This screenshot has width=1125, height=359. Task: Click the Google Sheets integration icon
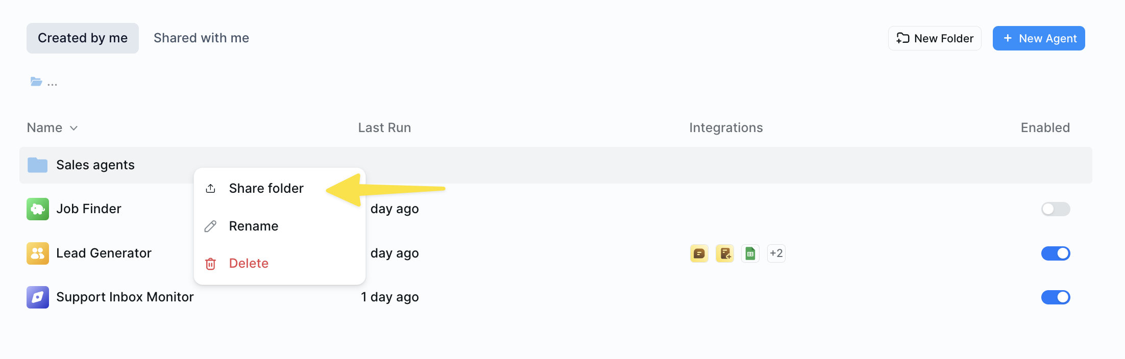point(750,253)
